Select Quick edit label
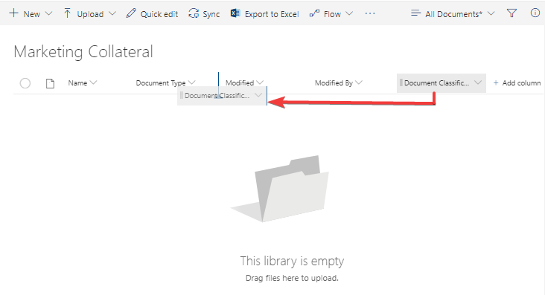Viewport: 545px width, 295px height. [x=159, y=14]
